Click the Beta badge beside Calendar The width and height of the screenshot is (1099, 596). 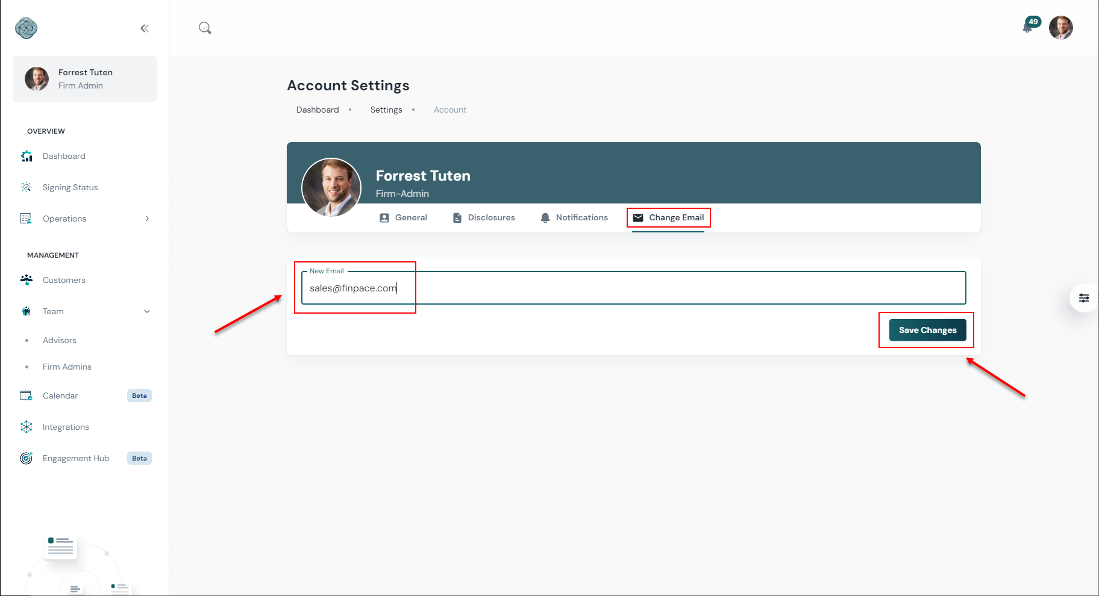point(139,396)
